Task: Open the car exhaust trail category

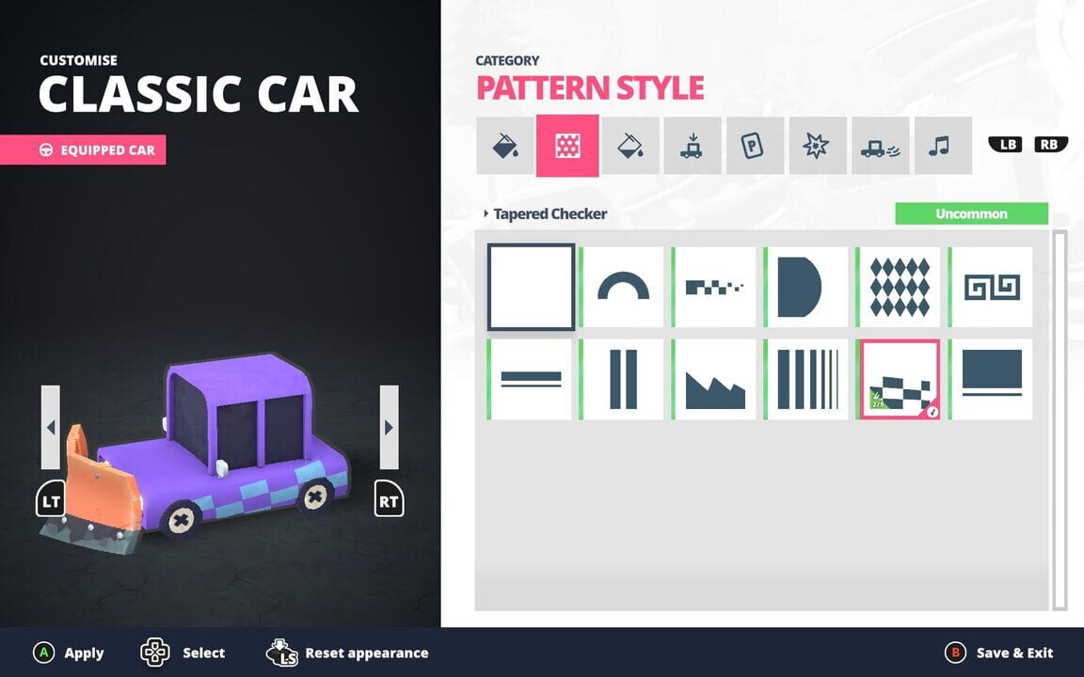Action: 880,146
